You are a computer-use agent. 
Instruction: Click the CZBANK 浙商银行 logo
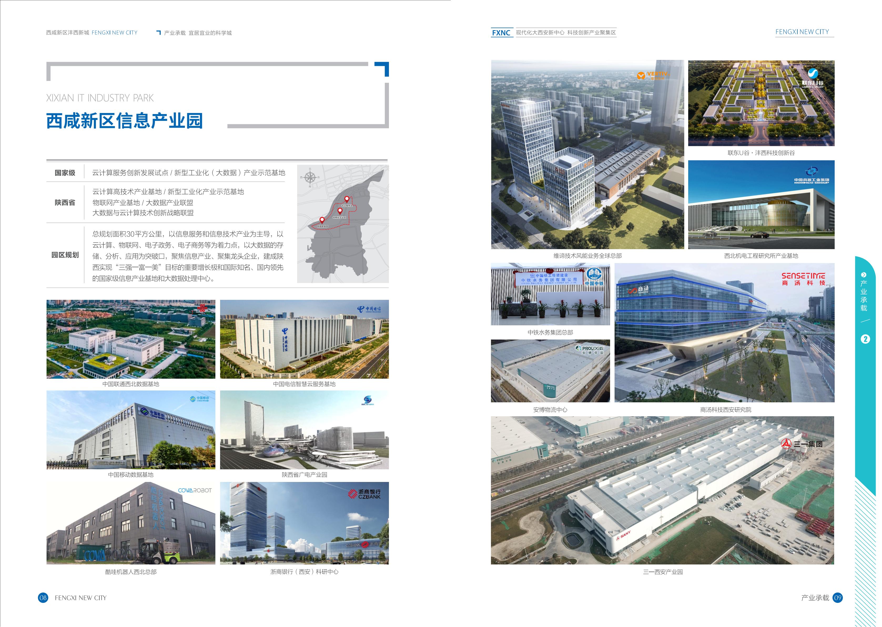[x=364, y=494]
